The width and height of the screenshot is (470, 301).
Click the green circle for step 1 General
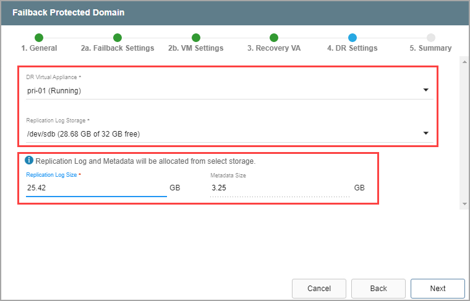click(39, 38)
